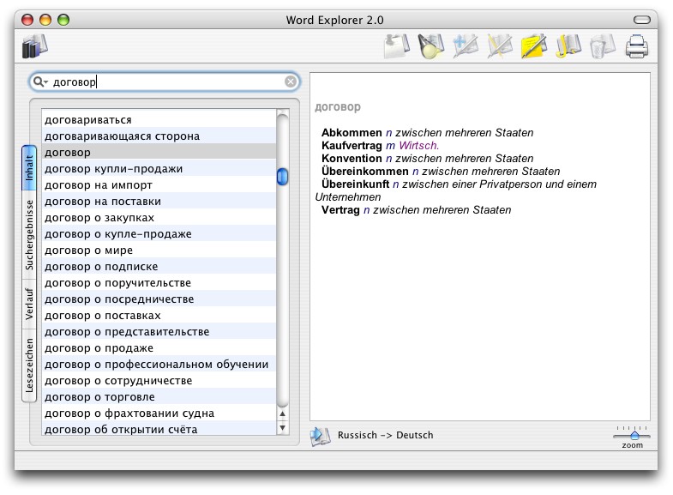Click the translation word Vertrag
This screenshot has height=495, width=673.
[340, 210]
